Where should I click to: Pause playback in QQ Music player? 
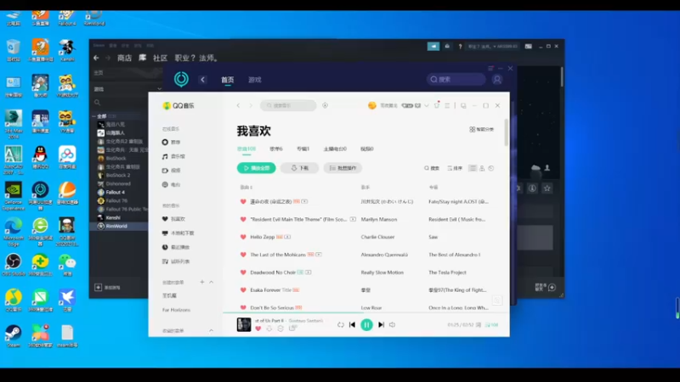coord(366,324)
